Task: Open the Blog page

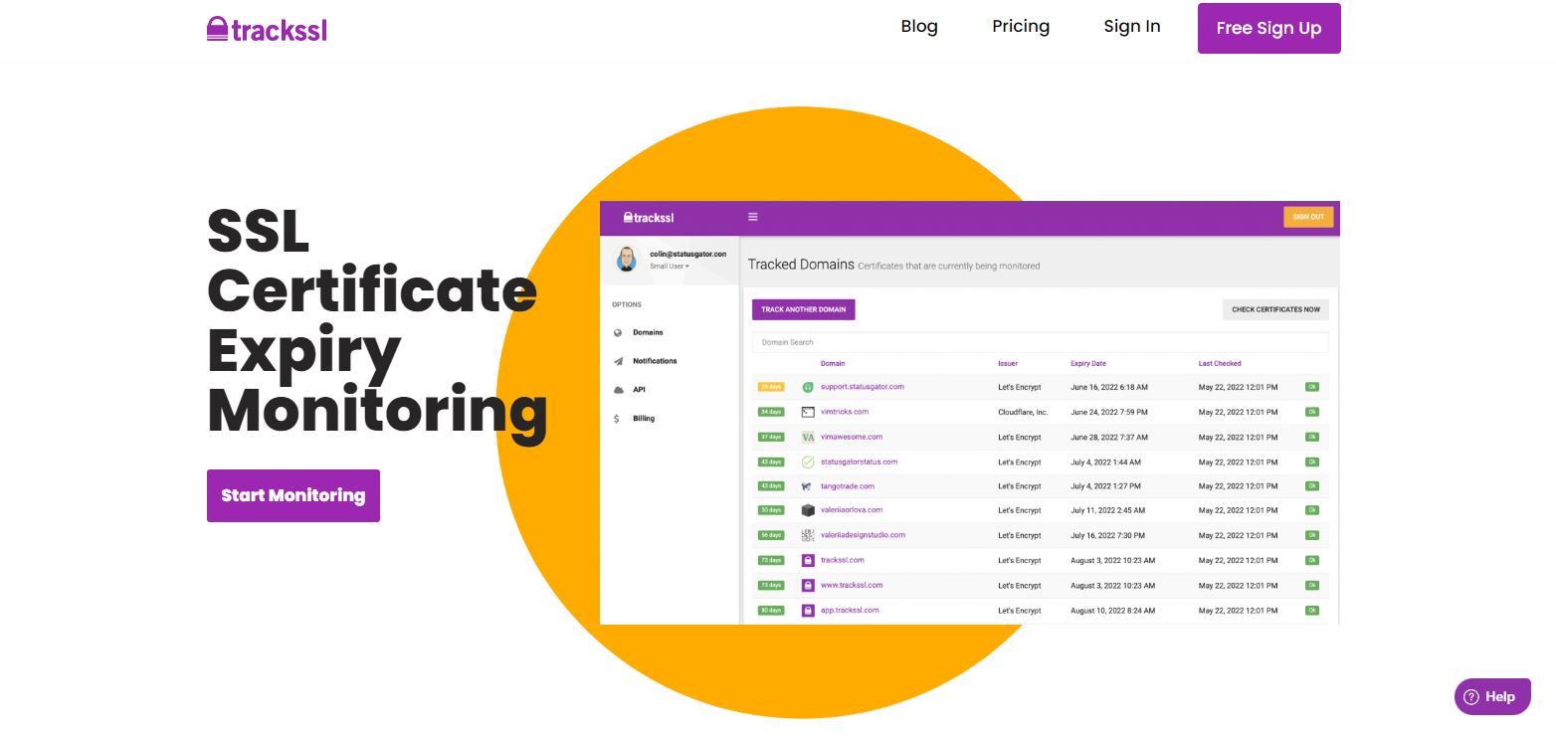Action: [x=919, y=27]
